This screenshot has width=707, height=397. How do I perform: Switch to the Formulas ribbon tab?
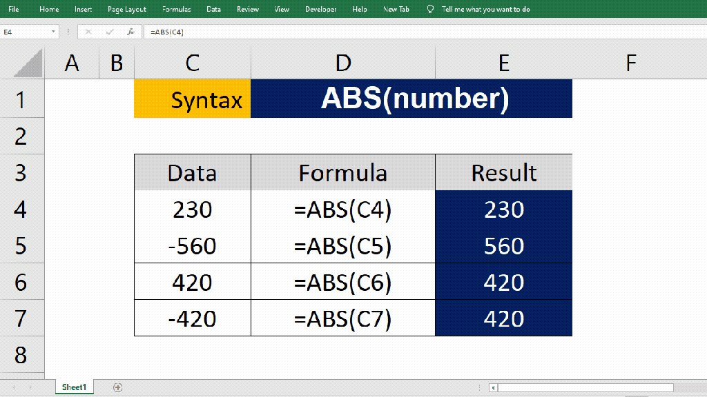click(176, 9)
